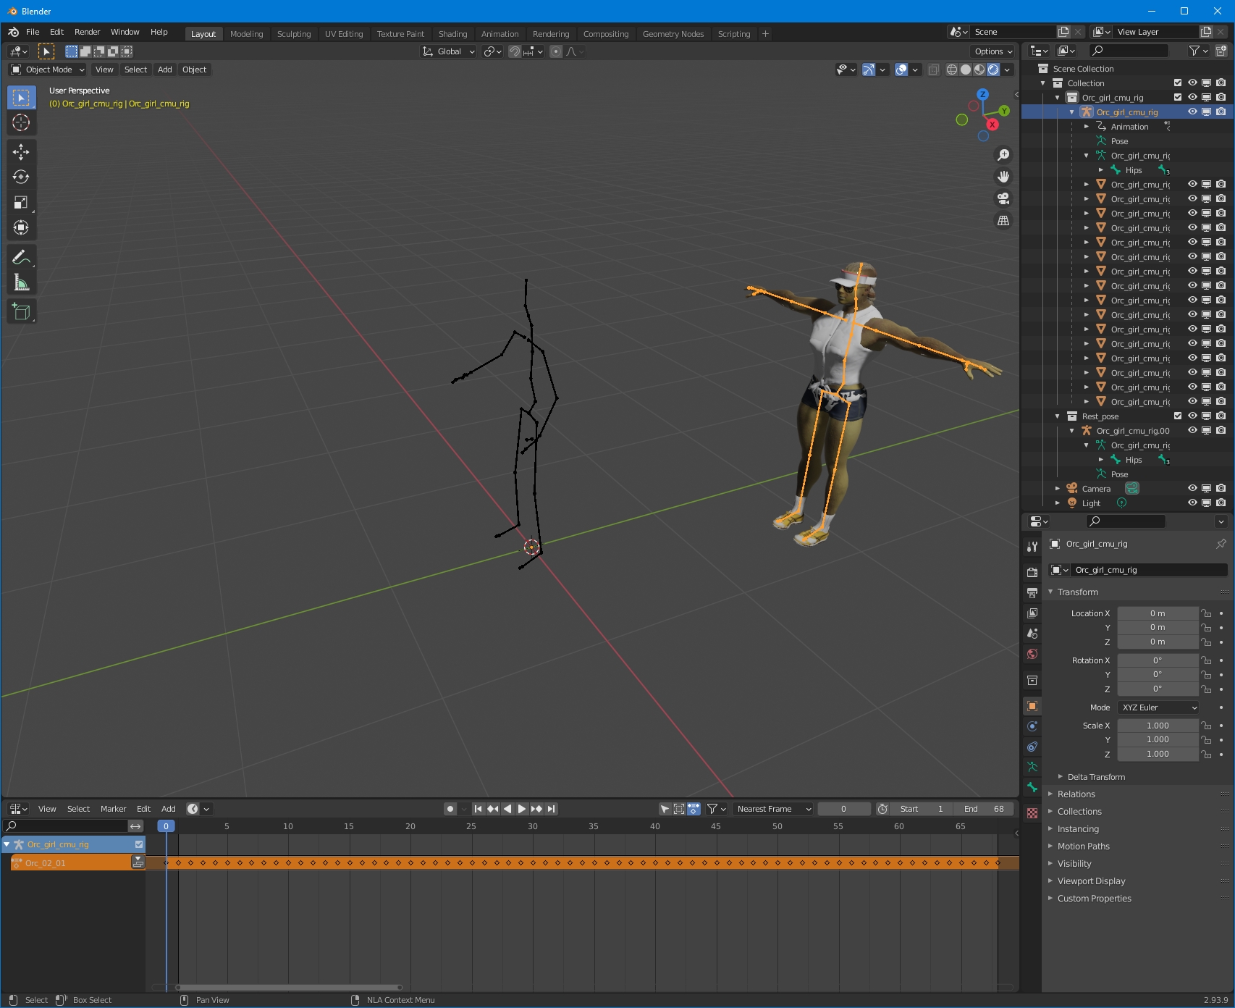Open the Global transform orientation dropdown
The image size is (1235, 1008).
(x=448, y=51)
